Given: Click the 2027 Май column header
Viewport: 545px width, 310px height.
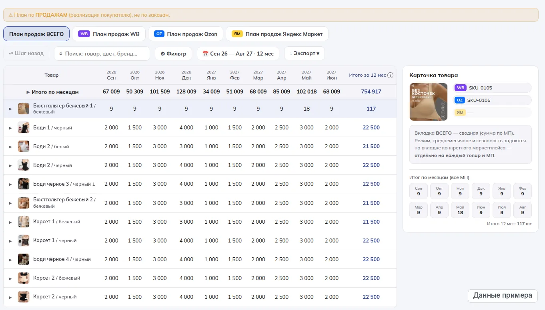Looking at the screenshot, I should (307, 75).
